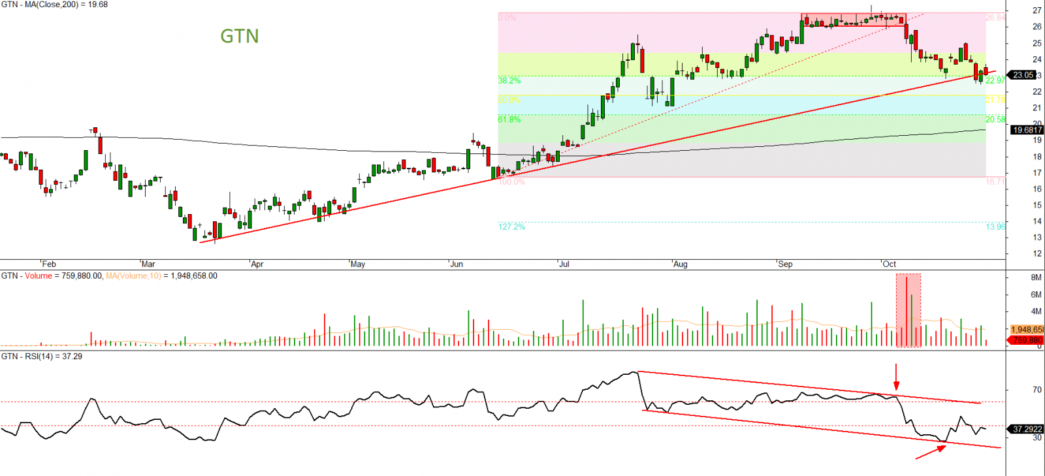1045x476 pixels.
Task: Click the 19.6817 moving average tag
Action: tap(1027, 130)
